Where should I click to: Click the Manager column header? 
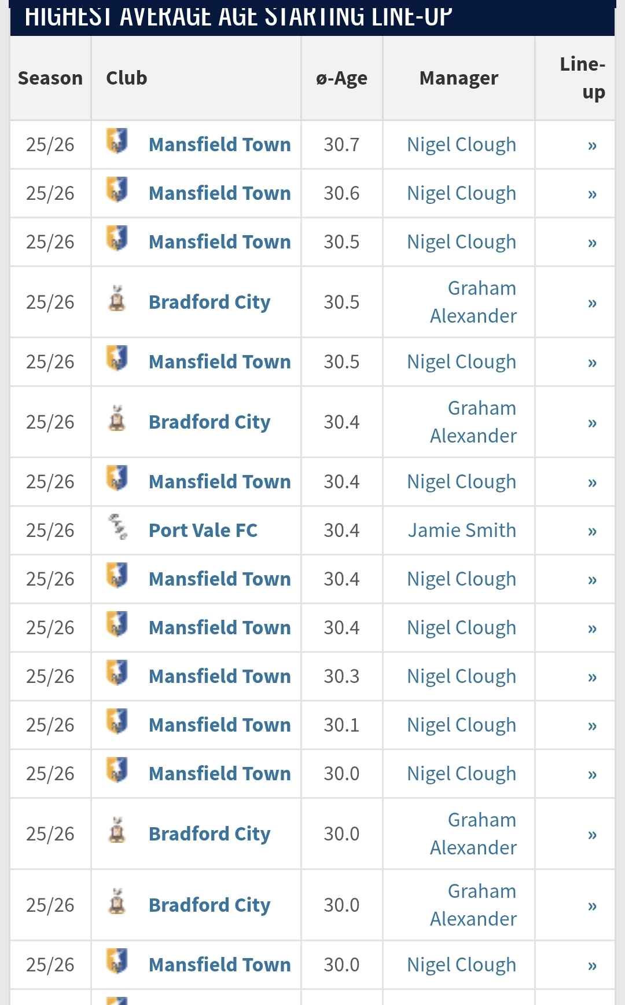coord(459,78)
